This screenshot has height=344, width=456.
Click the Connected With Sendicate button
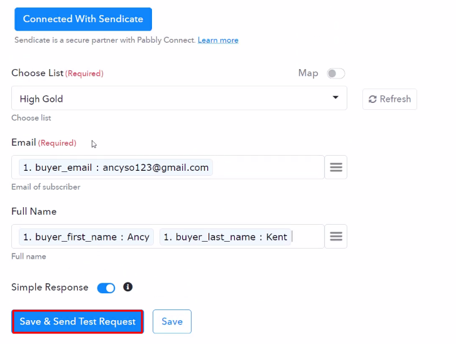pyautogui.click(x=83, y=19)
